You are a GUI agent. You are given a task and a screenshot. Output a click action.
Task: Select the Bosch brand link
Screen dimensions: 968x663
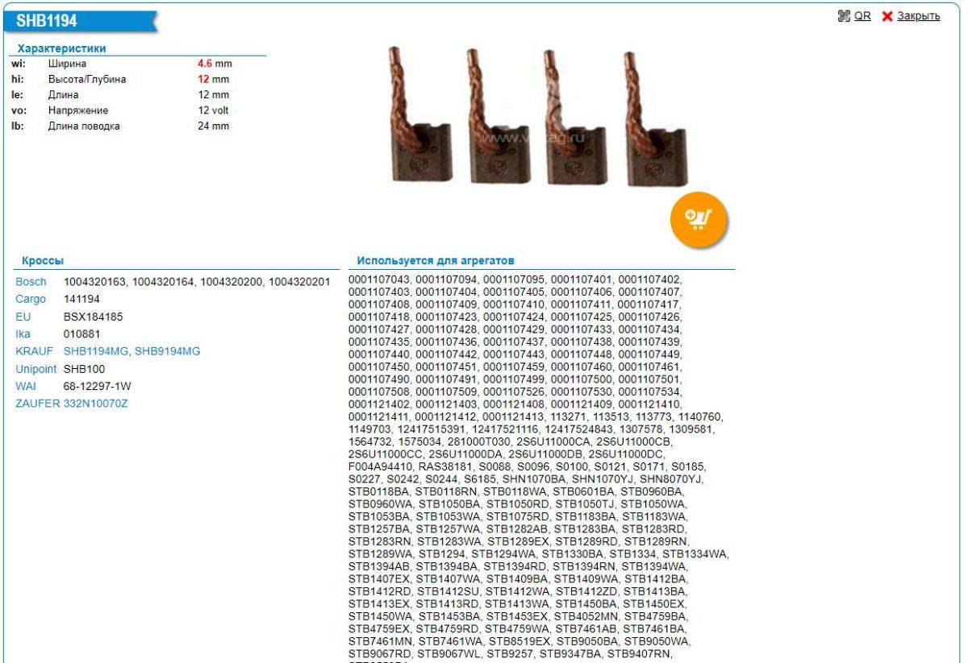[31, 282]
